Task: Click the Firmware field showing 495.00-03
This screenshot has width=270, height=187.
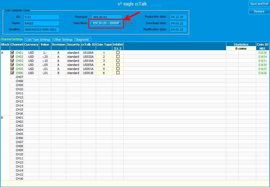Action: (x=106, y=17)
